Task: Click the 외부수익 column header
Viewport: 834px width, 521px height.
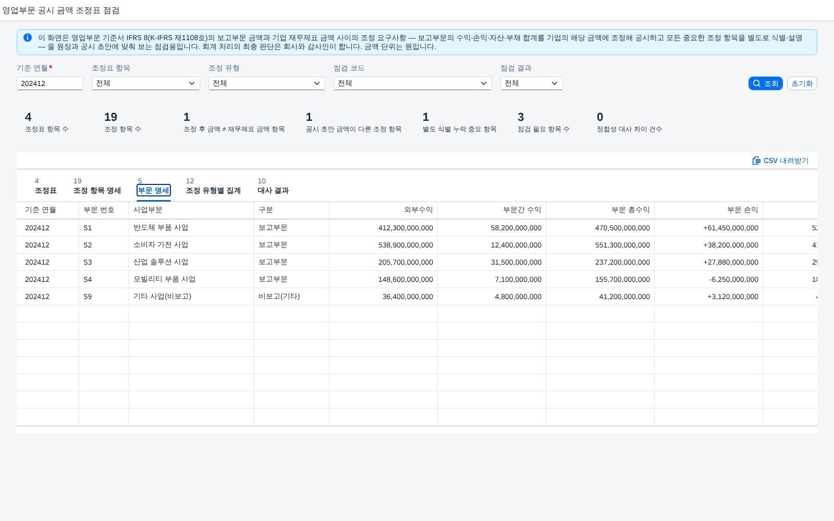Action: click(383, 210)
